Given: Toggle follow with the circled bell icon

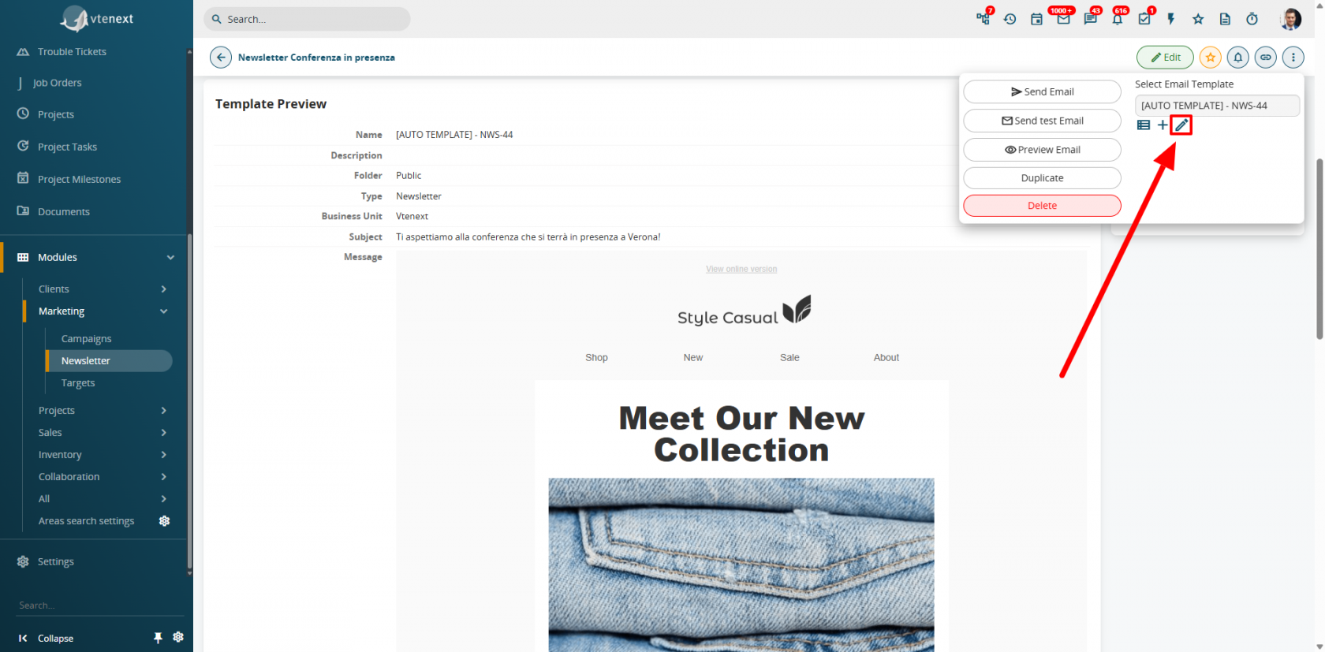Looking at the screenshot, I should click(1238, 58).
